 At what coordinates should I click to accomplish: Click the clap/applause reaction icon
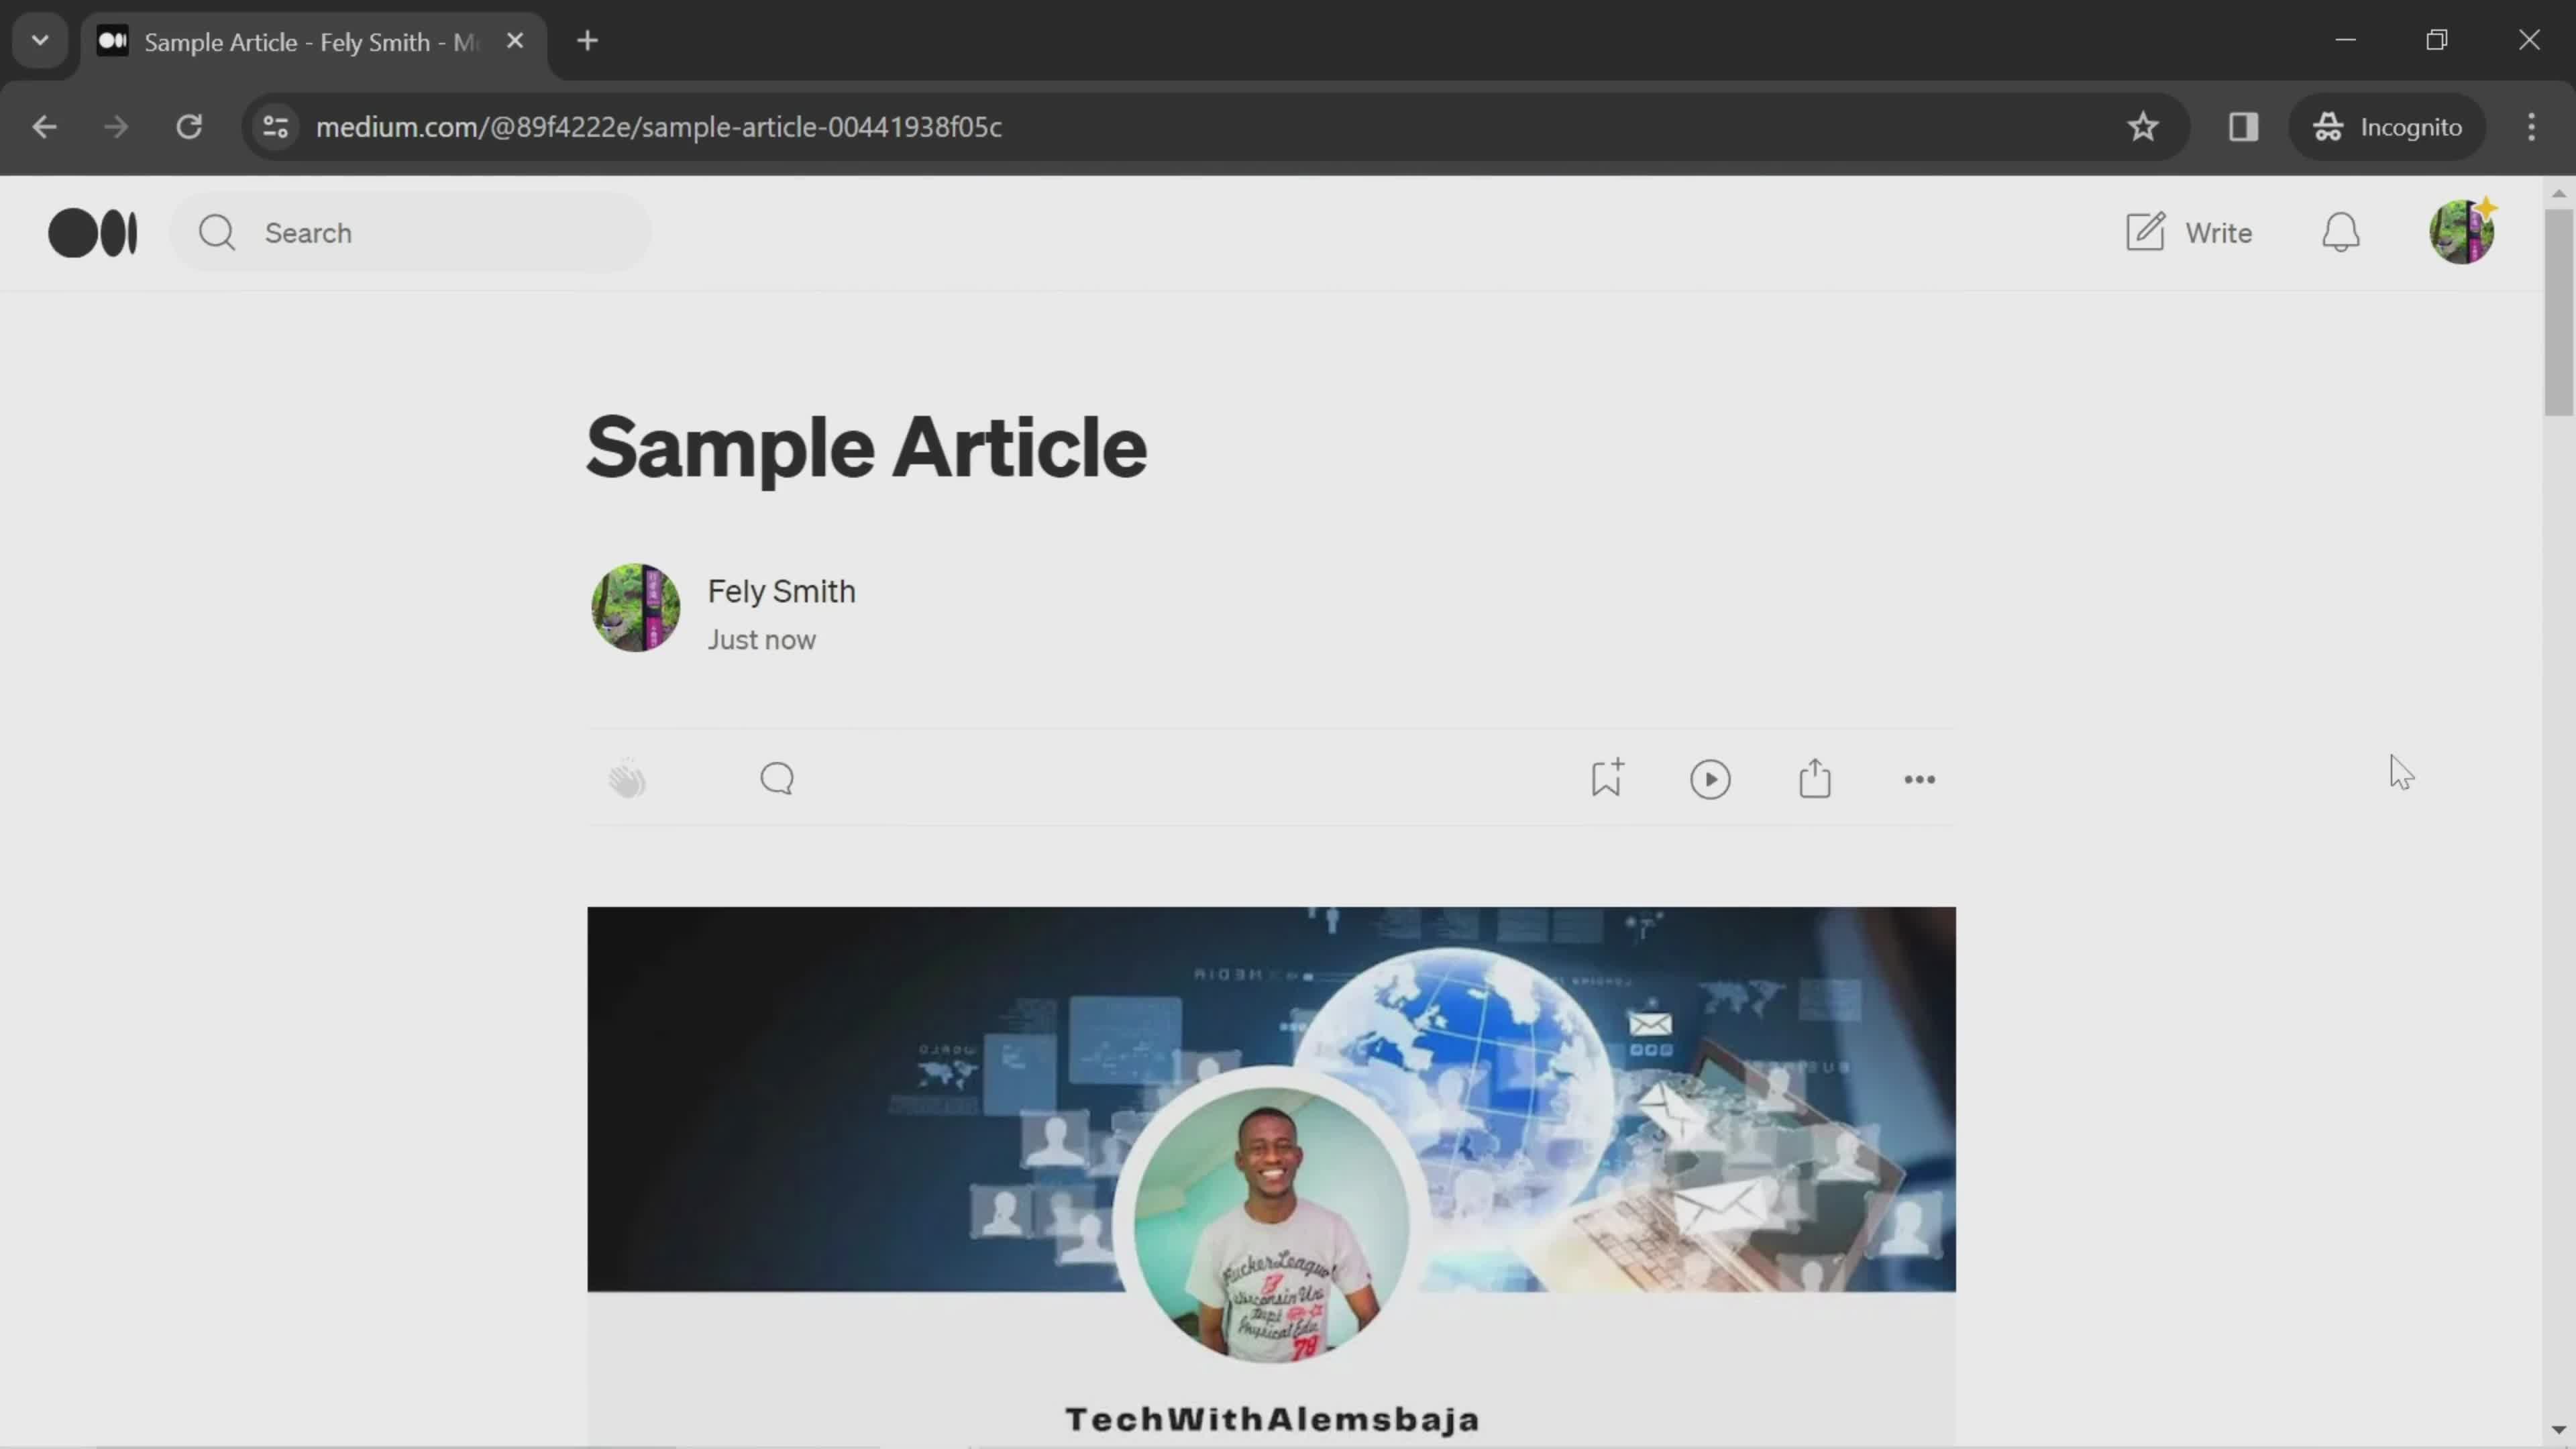[x=628, y=778]
